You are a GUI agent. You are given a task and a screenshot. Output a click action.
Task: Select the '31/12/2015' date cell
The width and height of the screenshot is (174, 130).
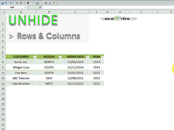(x=76, y=84)
